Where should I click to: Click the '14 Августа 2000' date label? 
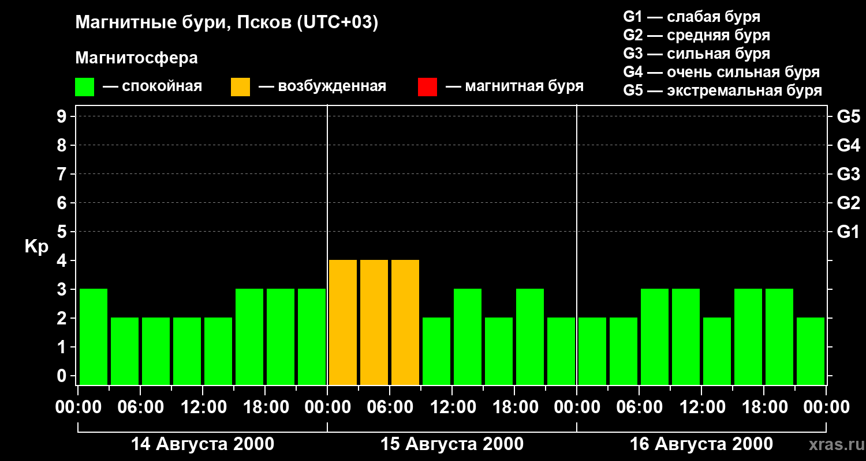203,444
